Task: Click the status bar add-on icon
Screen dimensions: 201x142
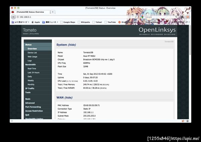Action: [x=183, y=121]
